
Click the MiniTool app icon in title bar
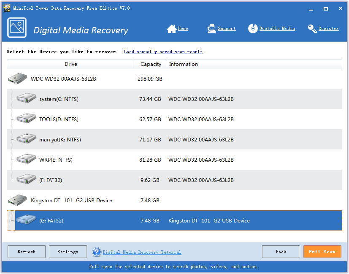7,8
